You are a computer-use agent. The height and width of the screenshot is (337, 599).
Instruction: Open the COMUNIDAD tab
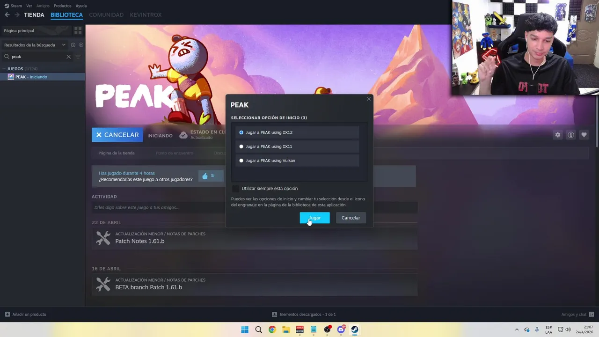(106, 15)
